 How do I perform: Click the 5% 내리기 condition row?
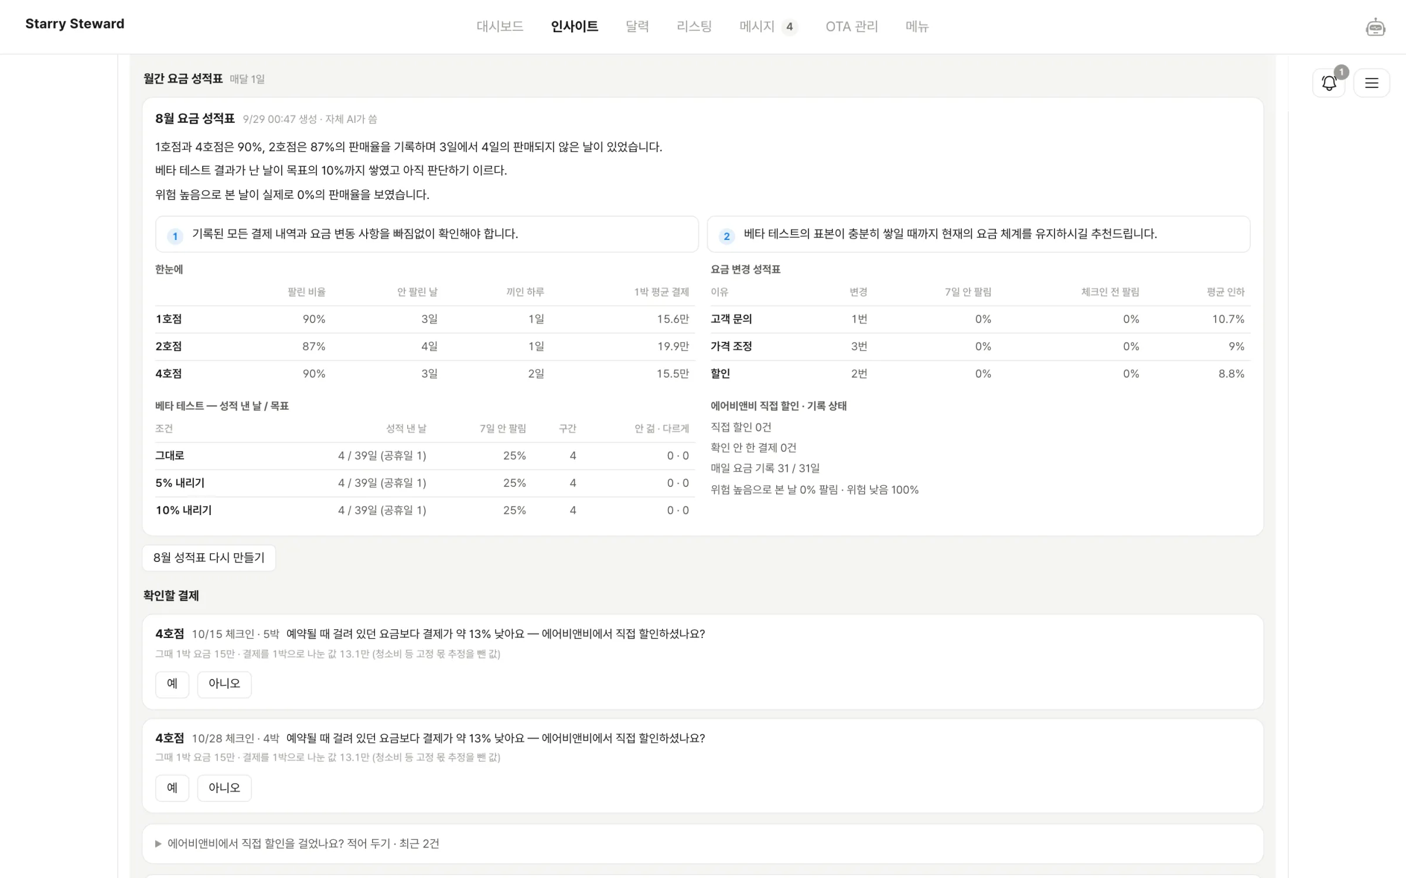point(425,483)
